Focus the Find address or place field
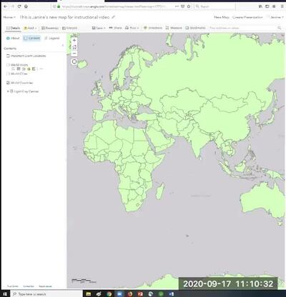This screenshot has width=286, height=297. [x=242, y=28]
